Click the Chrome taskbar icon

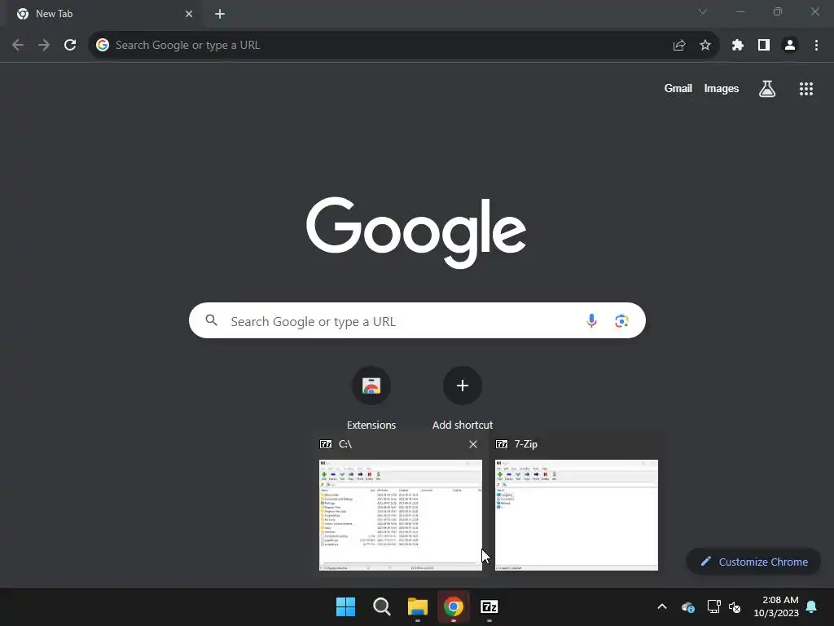pyautogui.click(x=453, y=606)
